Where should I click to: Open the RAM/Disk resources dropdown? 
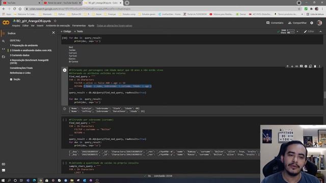point(297,32)
